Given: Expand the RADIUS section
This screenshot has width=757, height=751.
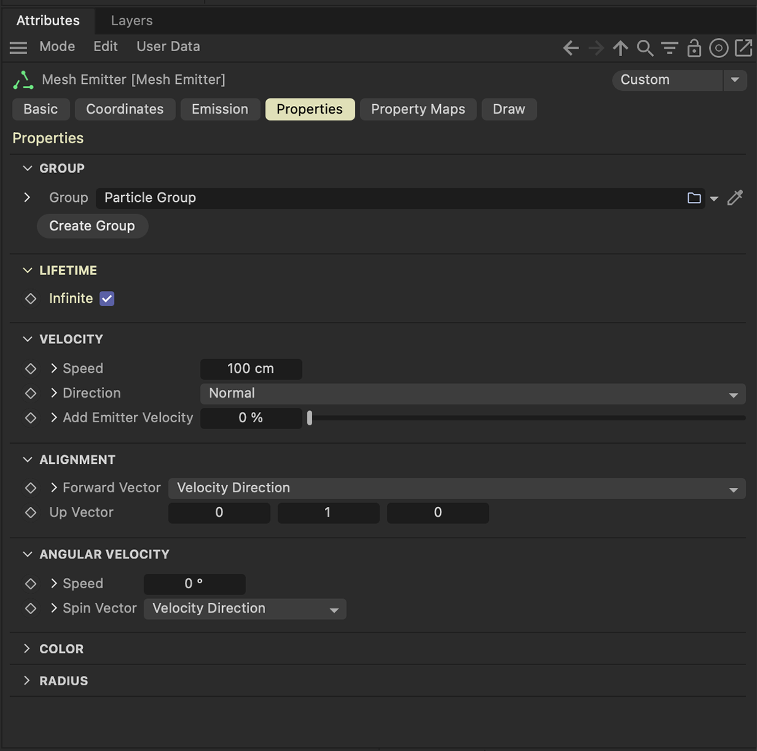Looking at the screenshot, I should click(26, 680).
